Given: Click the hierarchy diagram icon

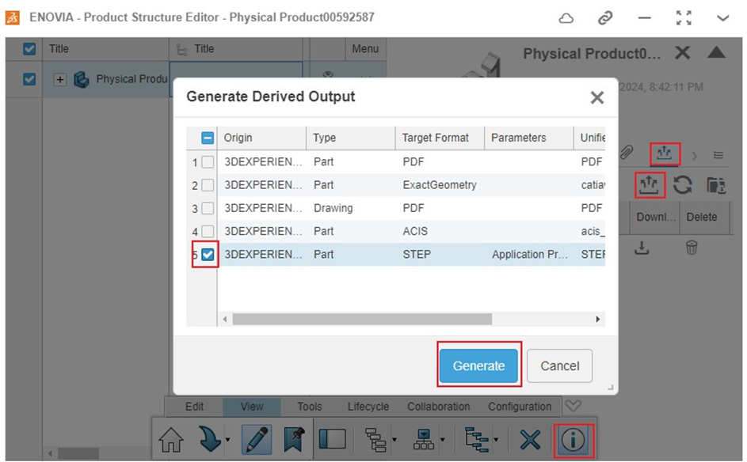Looking at the screenshot, I should pyautogui.click(x=424, y=440).
